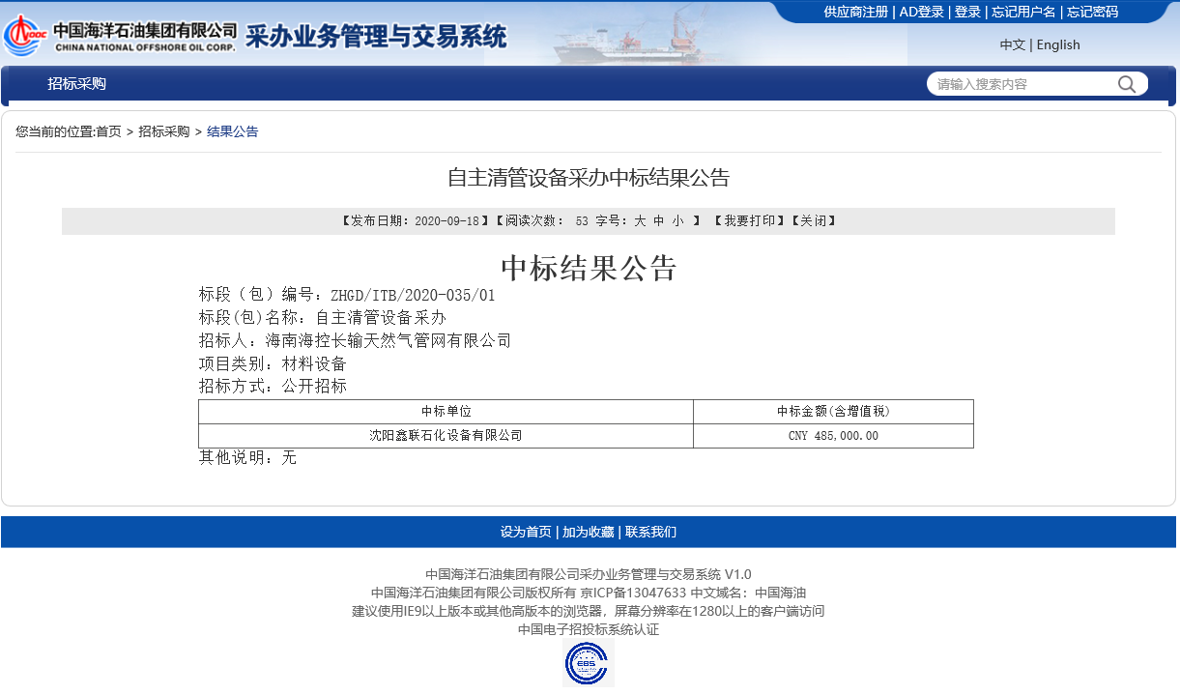Click 标段(包)名称 自主清管设备采办 line

click(323, 318)
